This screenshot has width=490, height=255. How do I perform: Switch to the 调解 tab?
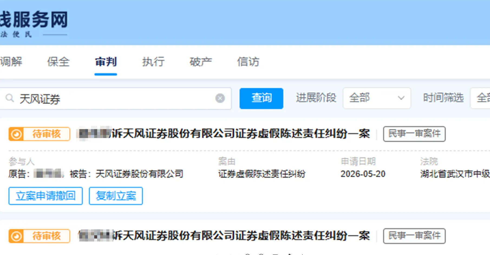point(11,62)
